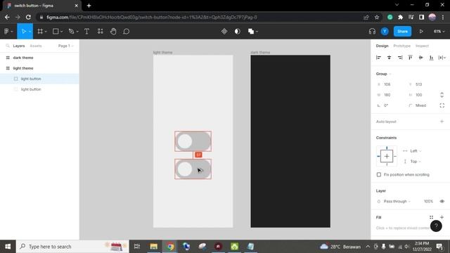The image size is (450, 253).
Task: Click Align horizontal centers icon
Action: pyautogui.click(x=389, y=58)
